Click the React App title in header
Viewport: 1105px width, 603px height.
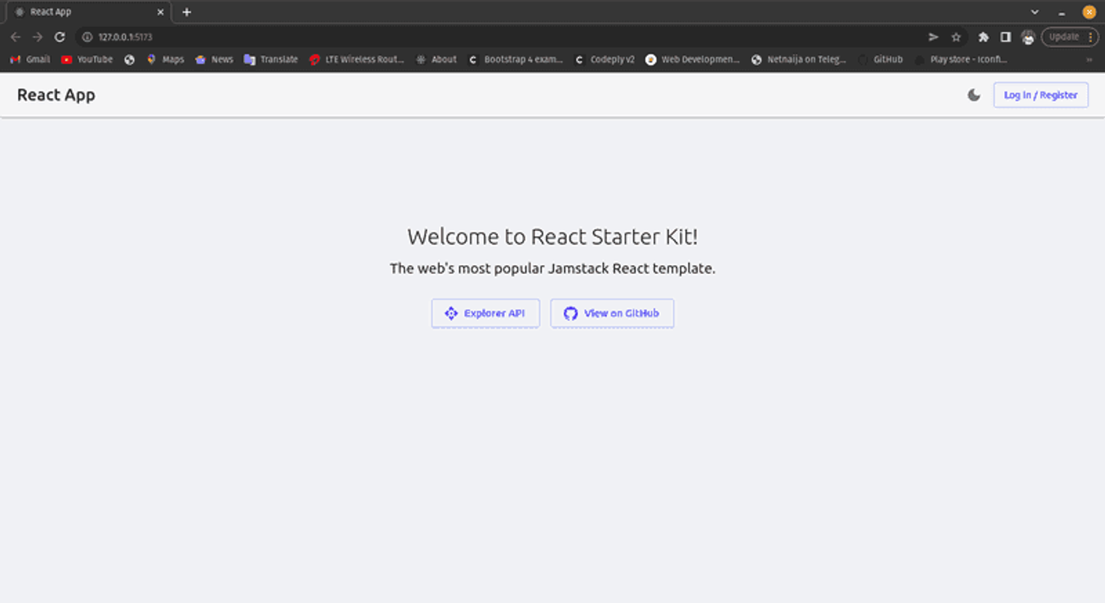(56, 95)
